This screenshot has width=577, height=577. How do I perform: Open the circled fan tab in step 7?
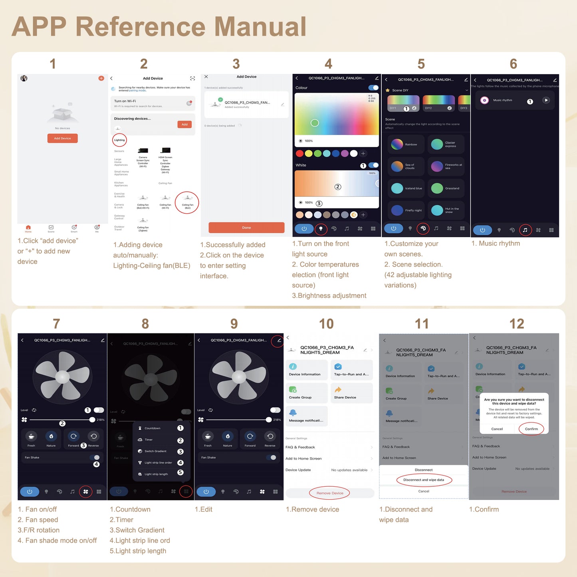click(85, 492)
